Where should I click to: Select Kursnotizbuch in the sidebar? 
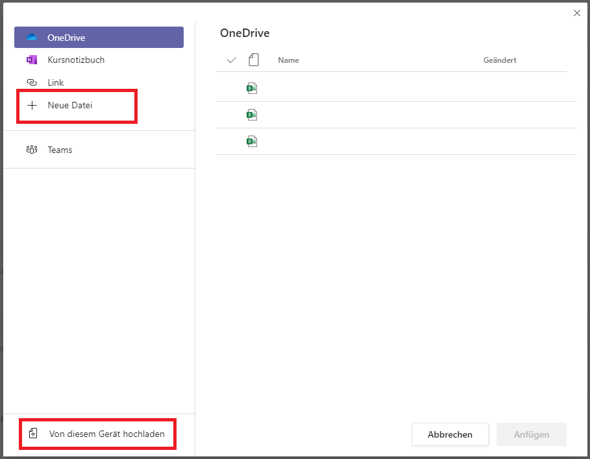click(x=76, y=60)
